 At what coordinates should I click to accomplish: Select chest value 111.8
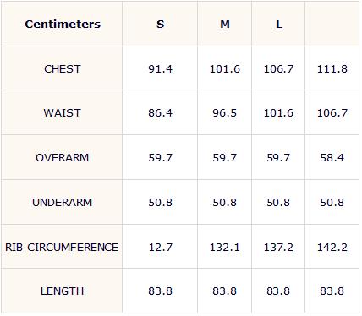coord(332,68)
